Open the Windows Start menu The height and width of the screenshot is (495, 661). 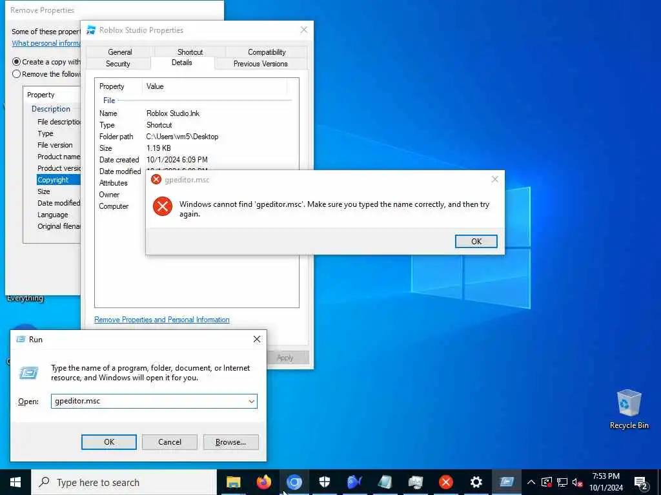point(15,482)
